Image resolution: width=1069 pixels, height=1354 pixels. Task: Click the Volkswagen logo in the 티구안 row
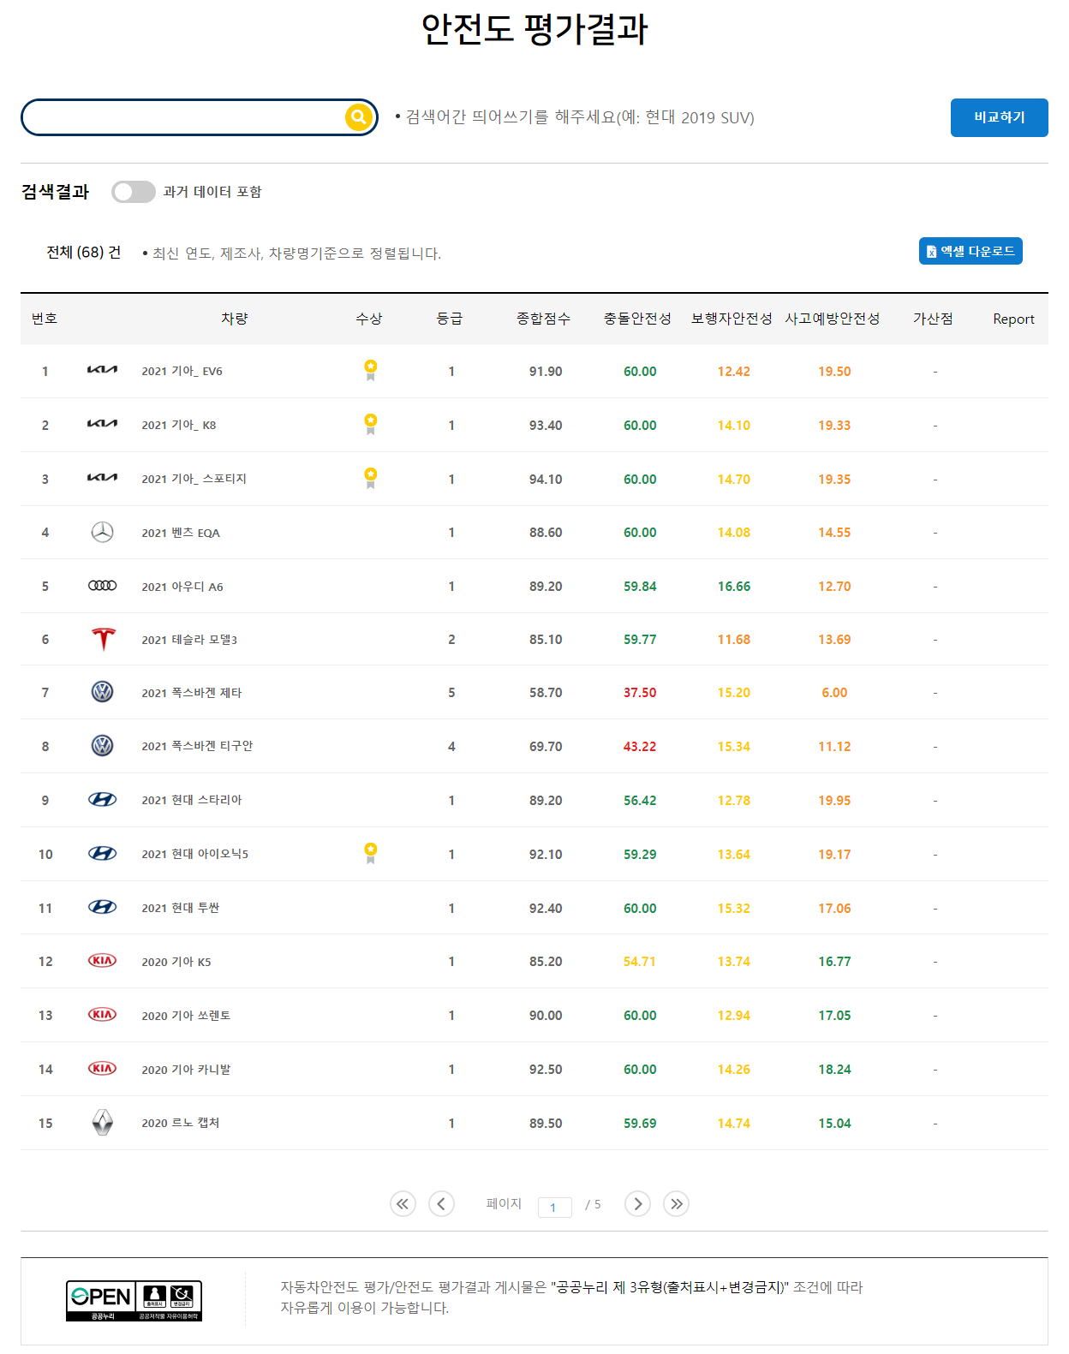pyautogui.click(x=103, y=746)
